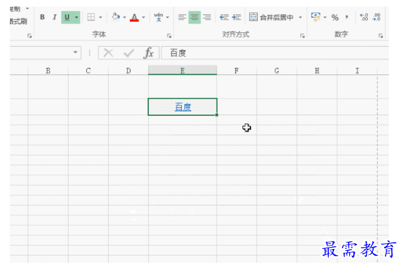The image size is (402, 270).
Task: Apply comma style
Action: (x=347, y=17)
